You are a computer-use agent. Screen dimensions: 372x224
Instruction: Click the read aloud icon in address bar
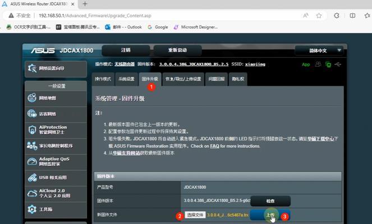point(306,16)
